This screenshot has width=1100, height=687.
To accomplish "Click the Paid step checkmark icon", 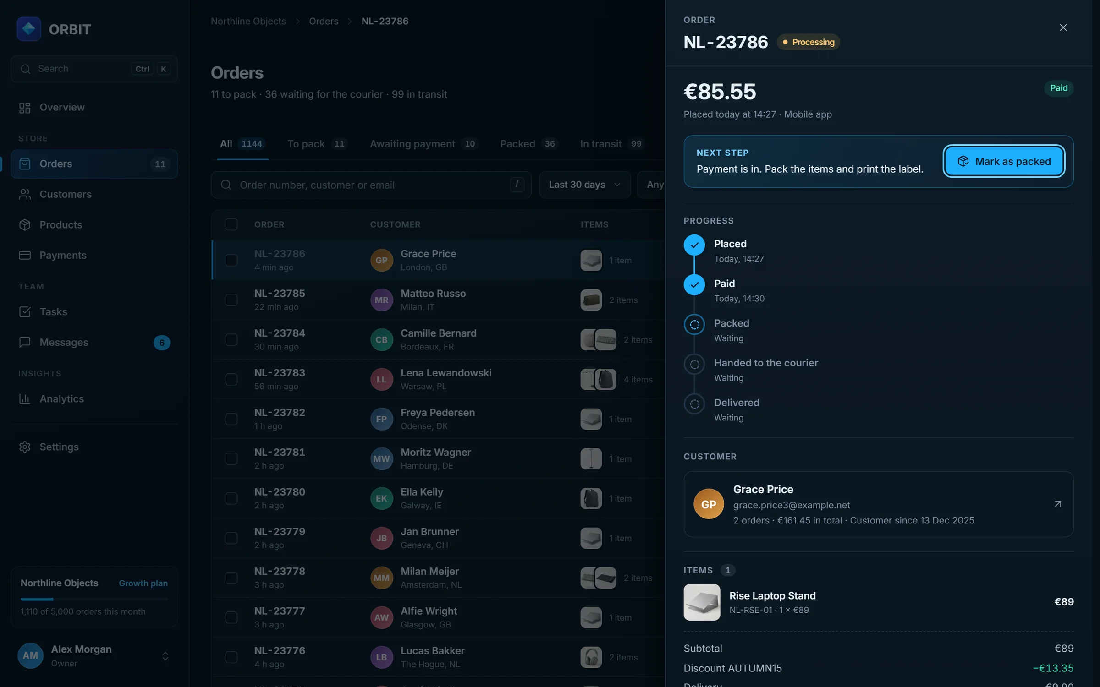I will coord(694,285).
